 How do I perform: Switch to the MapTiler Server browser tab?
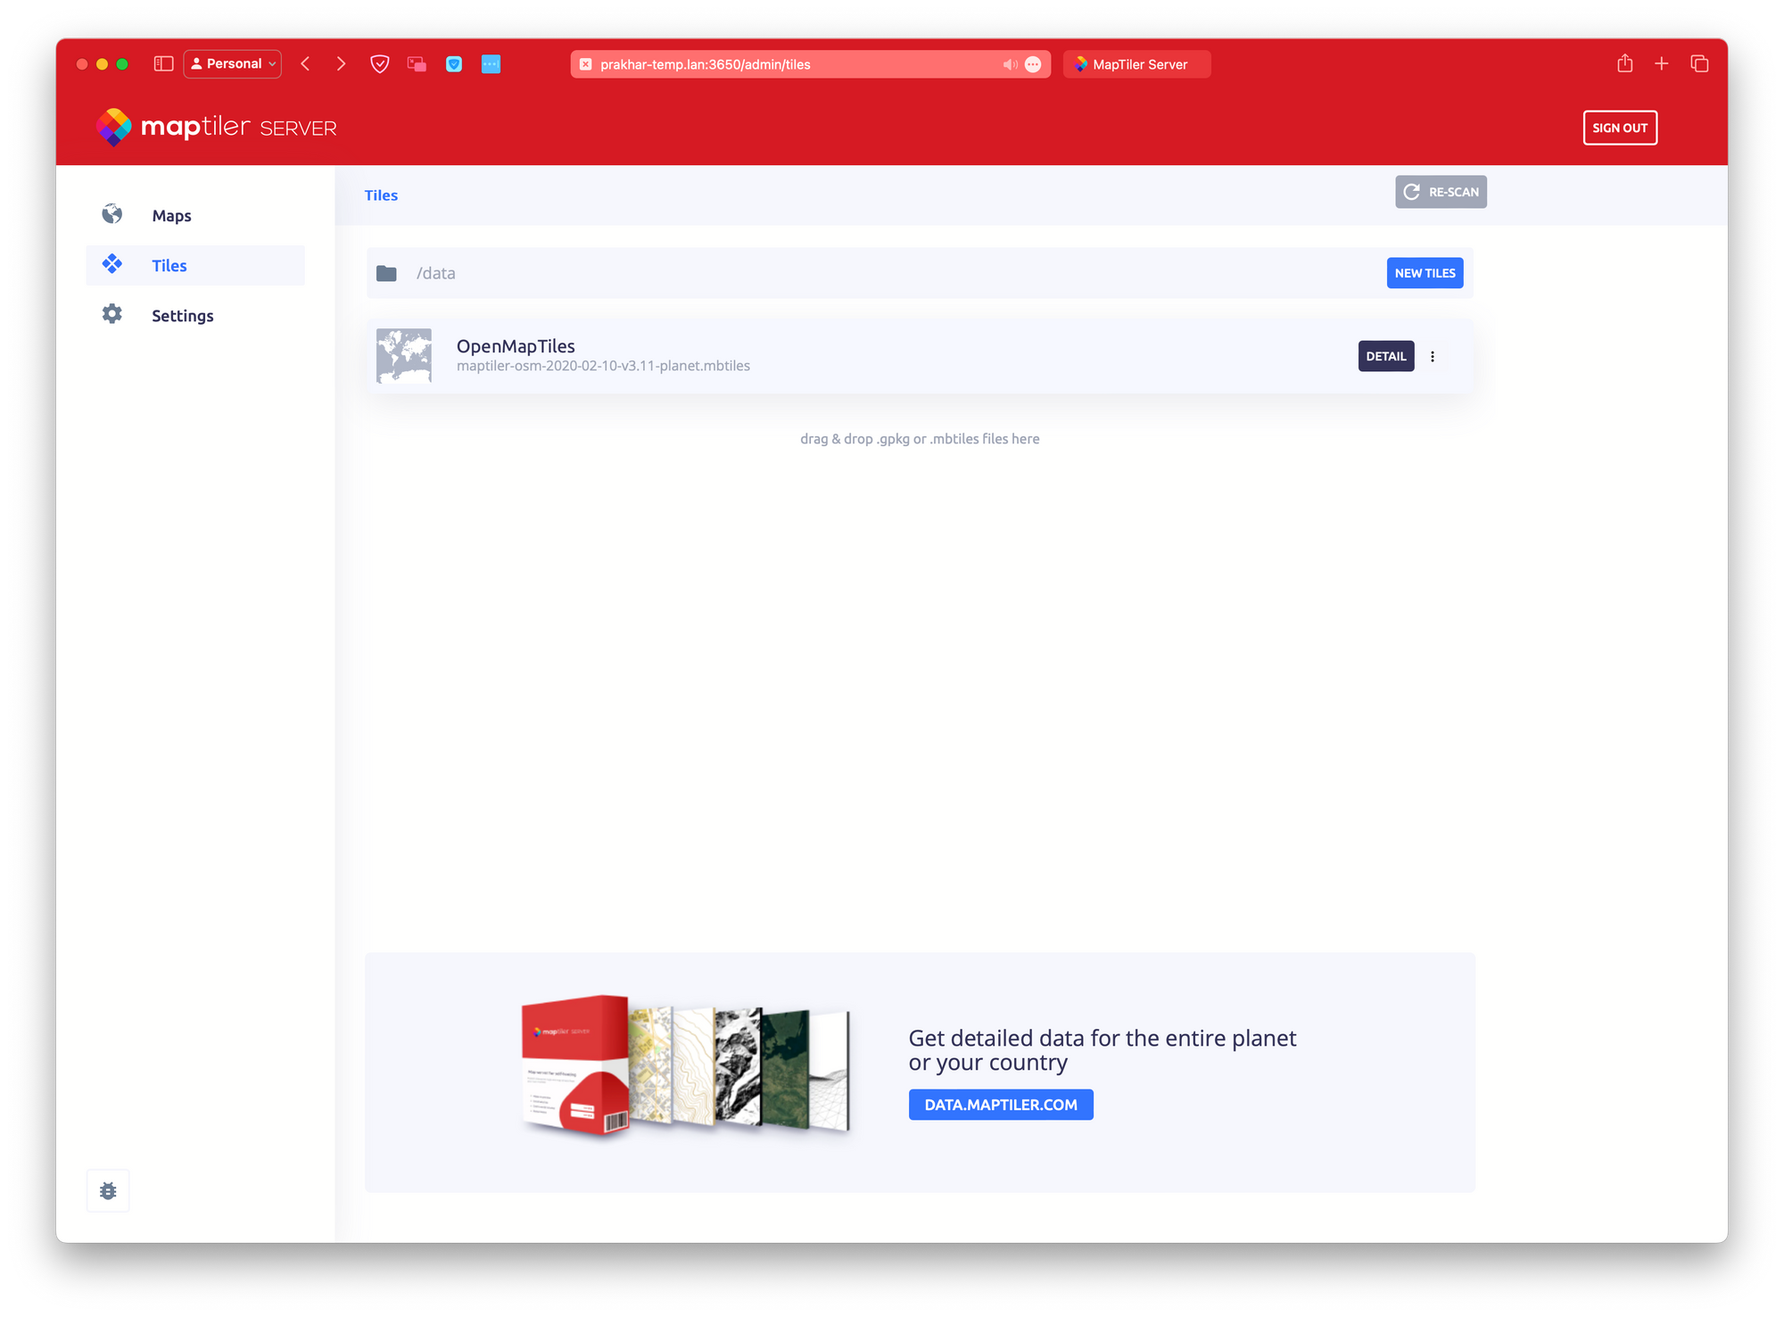tap(1137, 64)
